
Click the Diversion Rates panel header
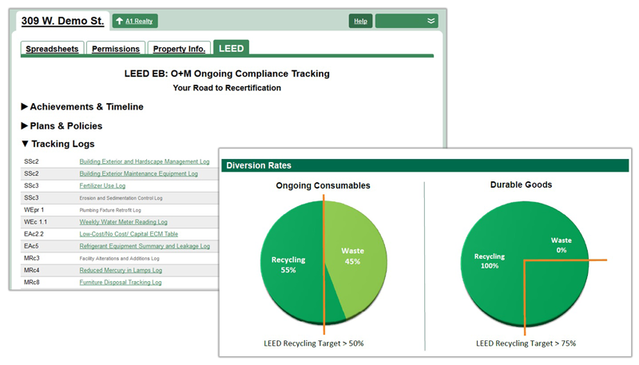pyautogui.click(x=425, y=165)
